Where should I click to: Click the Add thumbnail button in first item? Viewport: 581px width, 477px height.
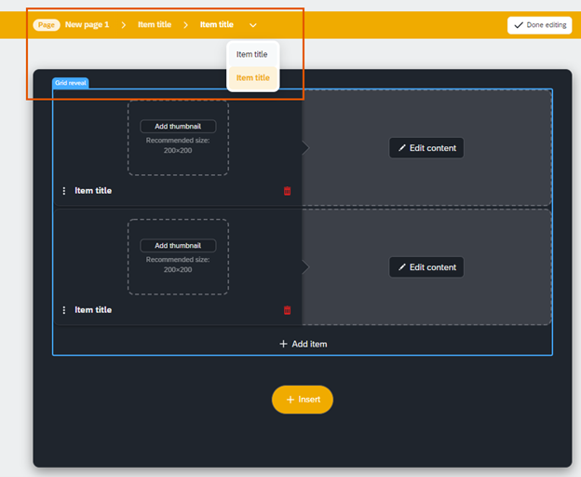[x=178, y=127]
